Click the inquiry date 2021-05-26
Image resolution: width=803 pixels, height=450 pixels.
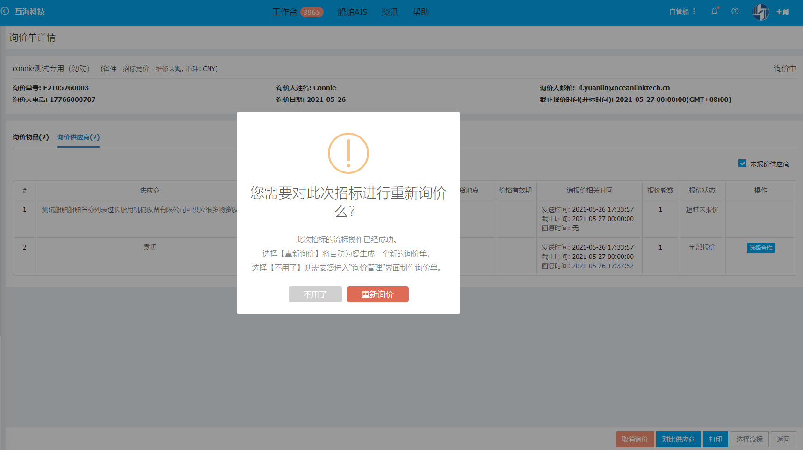326,100
